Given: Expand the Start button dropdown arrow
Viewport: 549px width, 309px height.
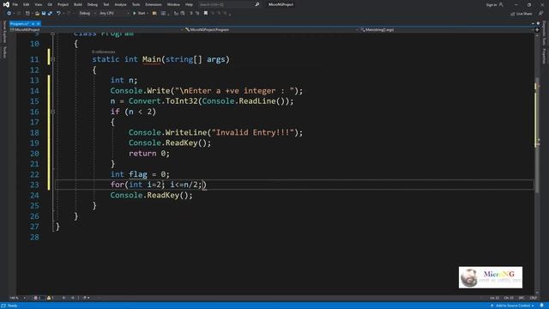Looking at the screenshot, I should tap(148, 14).
